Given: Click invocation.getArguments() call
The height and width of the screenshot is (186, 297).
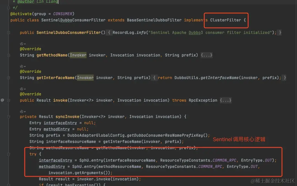Looking at the screenshot, I should point(79,173).
